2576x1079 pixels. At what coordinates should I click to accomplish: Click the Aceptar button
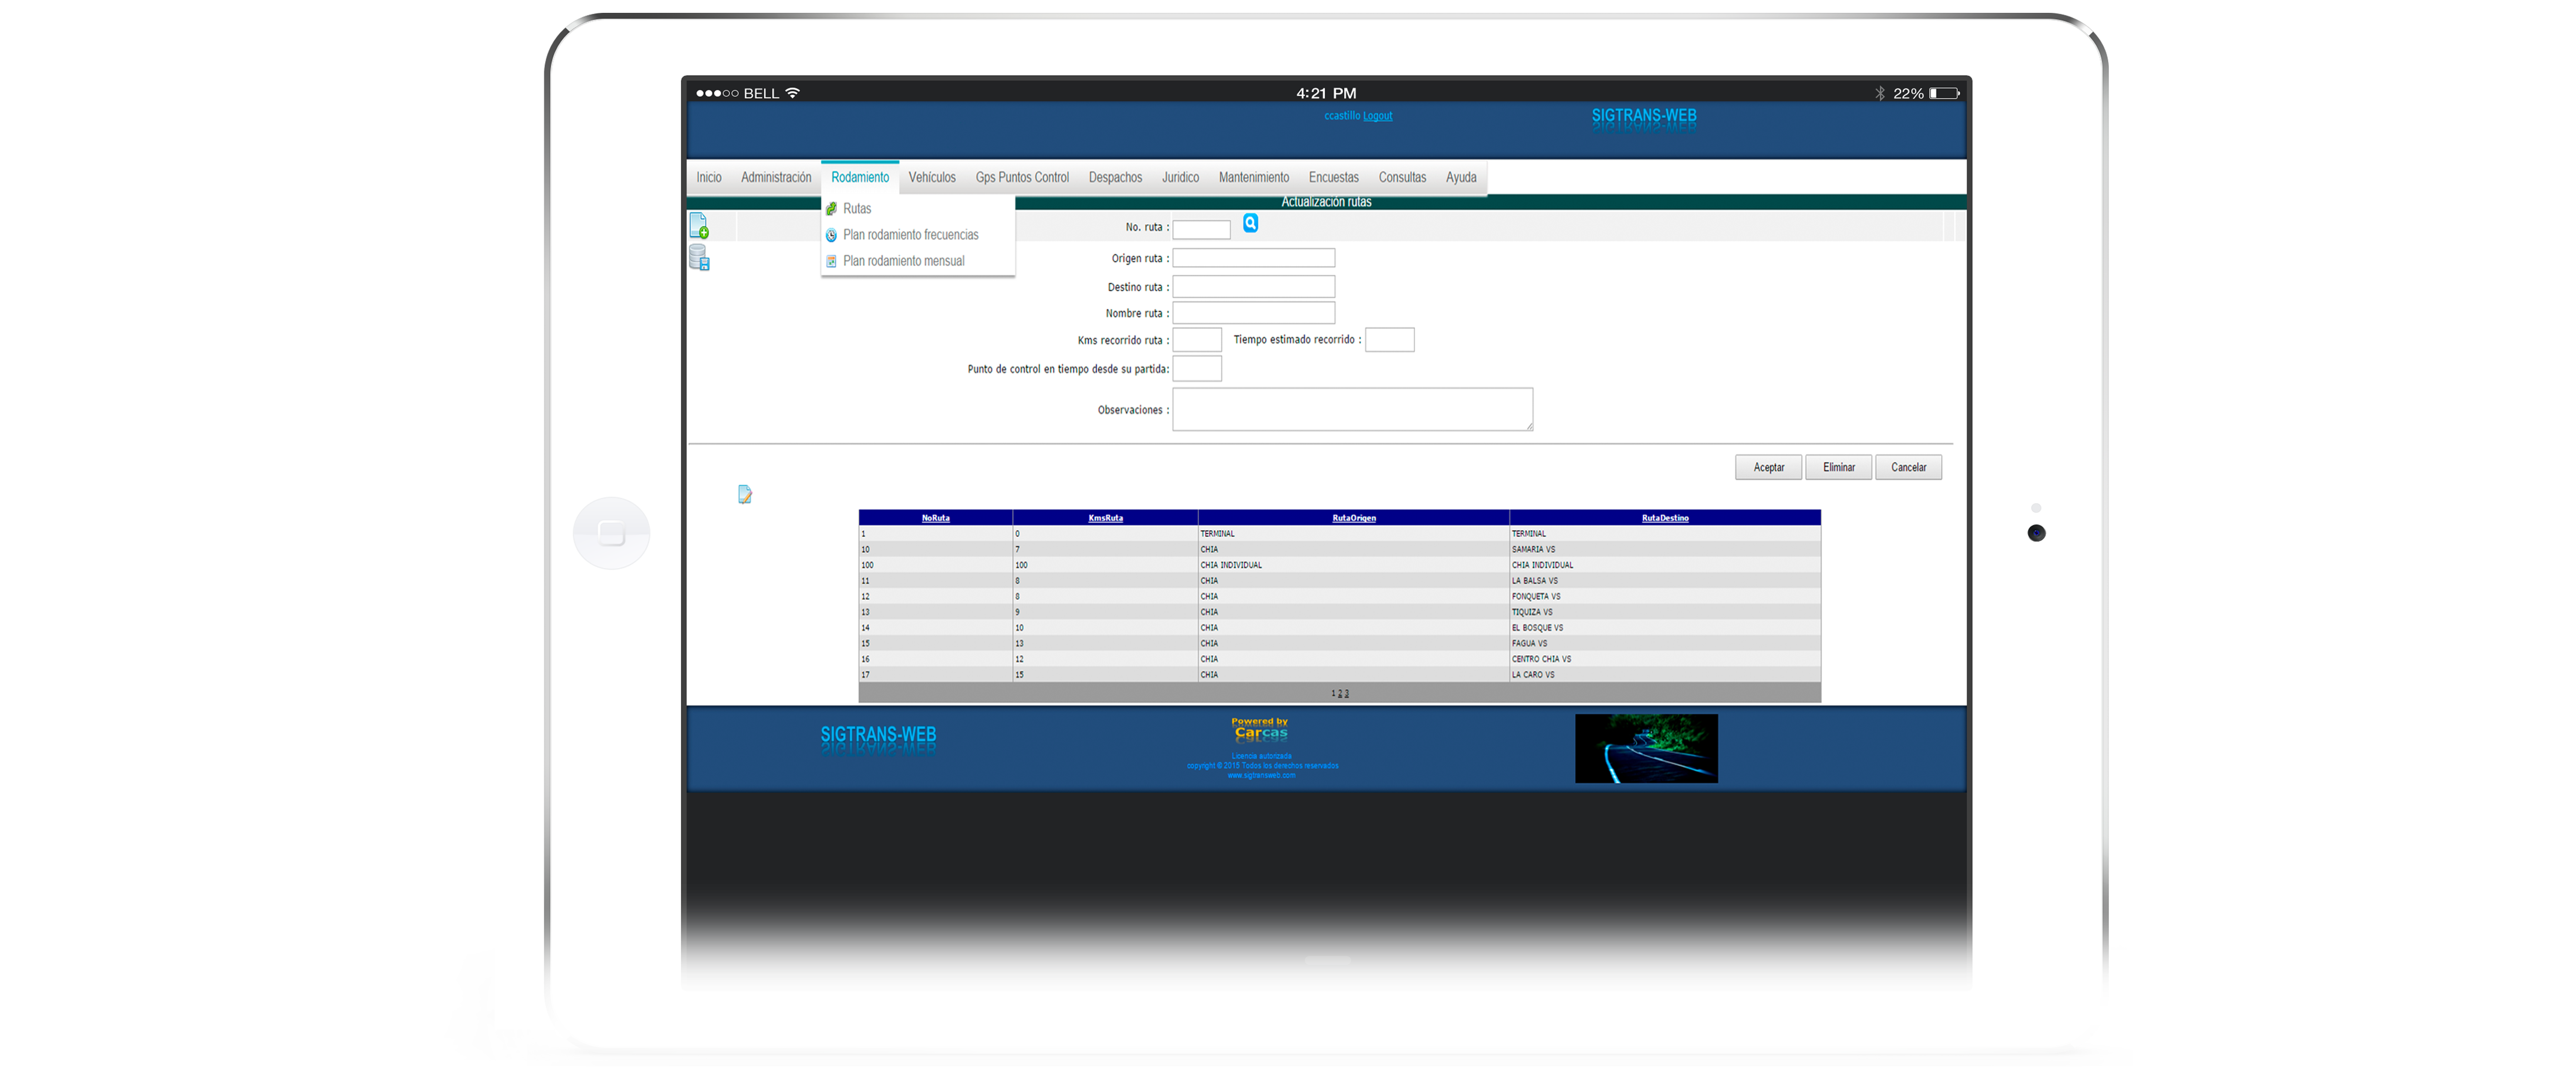[1768, 467]
